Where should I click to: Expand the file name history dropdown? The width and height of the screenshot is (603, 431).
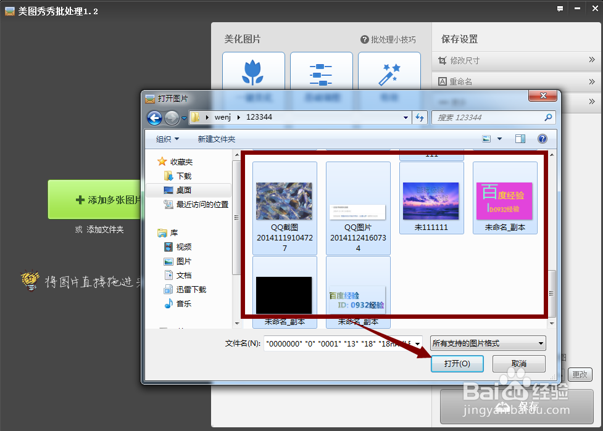tap(418, 344)
